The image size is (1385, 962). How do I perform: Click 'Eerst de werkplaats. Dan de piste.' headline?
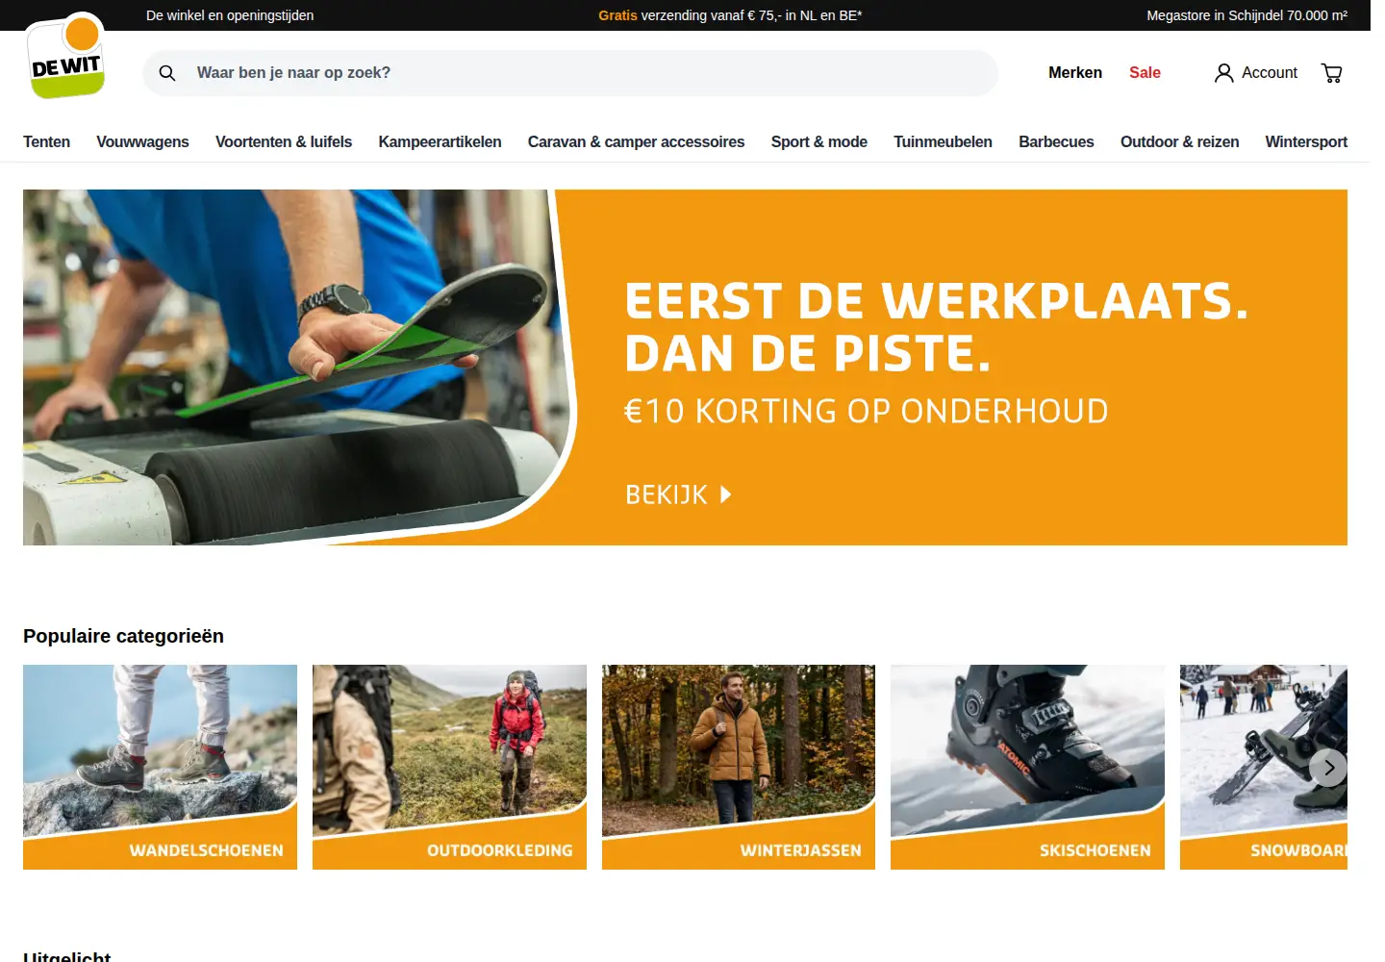point(936,327)
